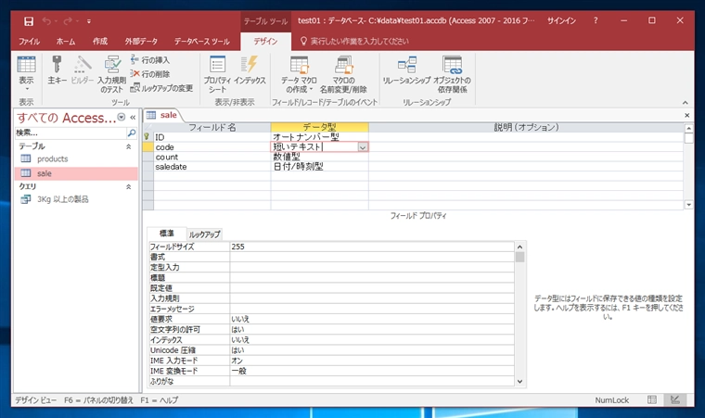Open the quick access toolbar customize arrow
Screen dimensions: 705x418
coord(89,21)
